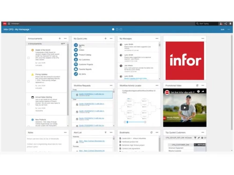The width and height of the screenshot is (234, 175).
Task: Click the Edit button in the blue header
Action: [x=222, y=29]
